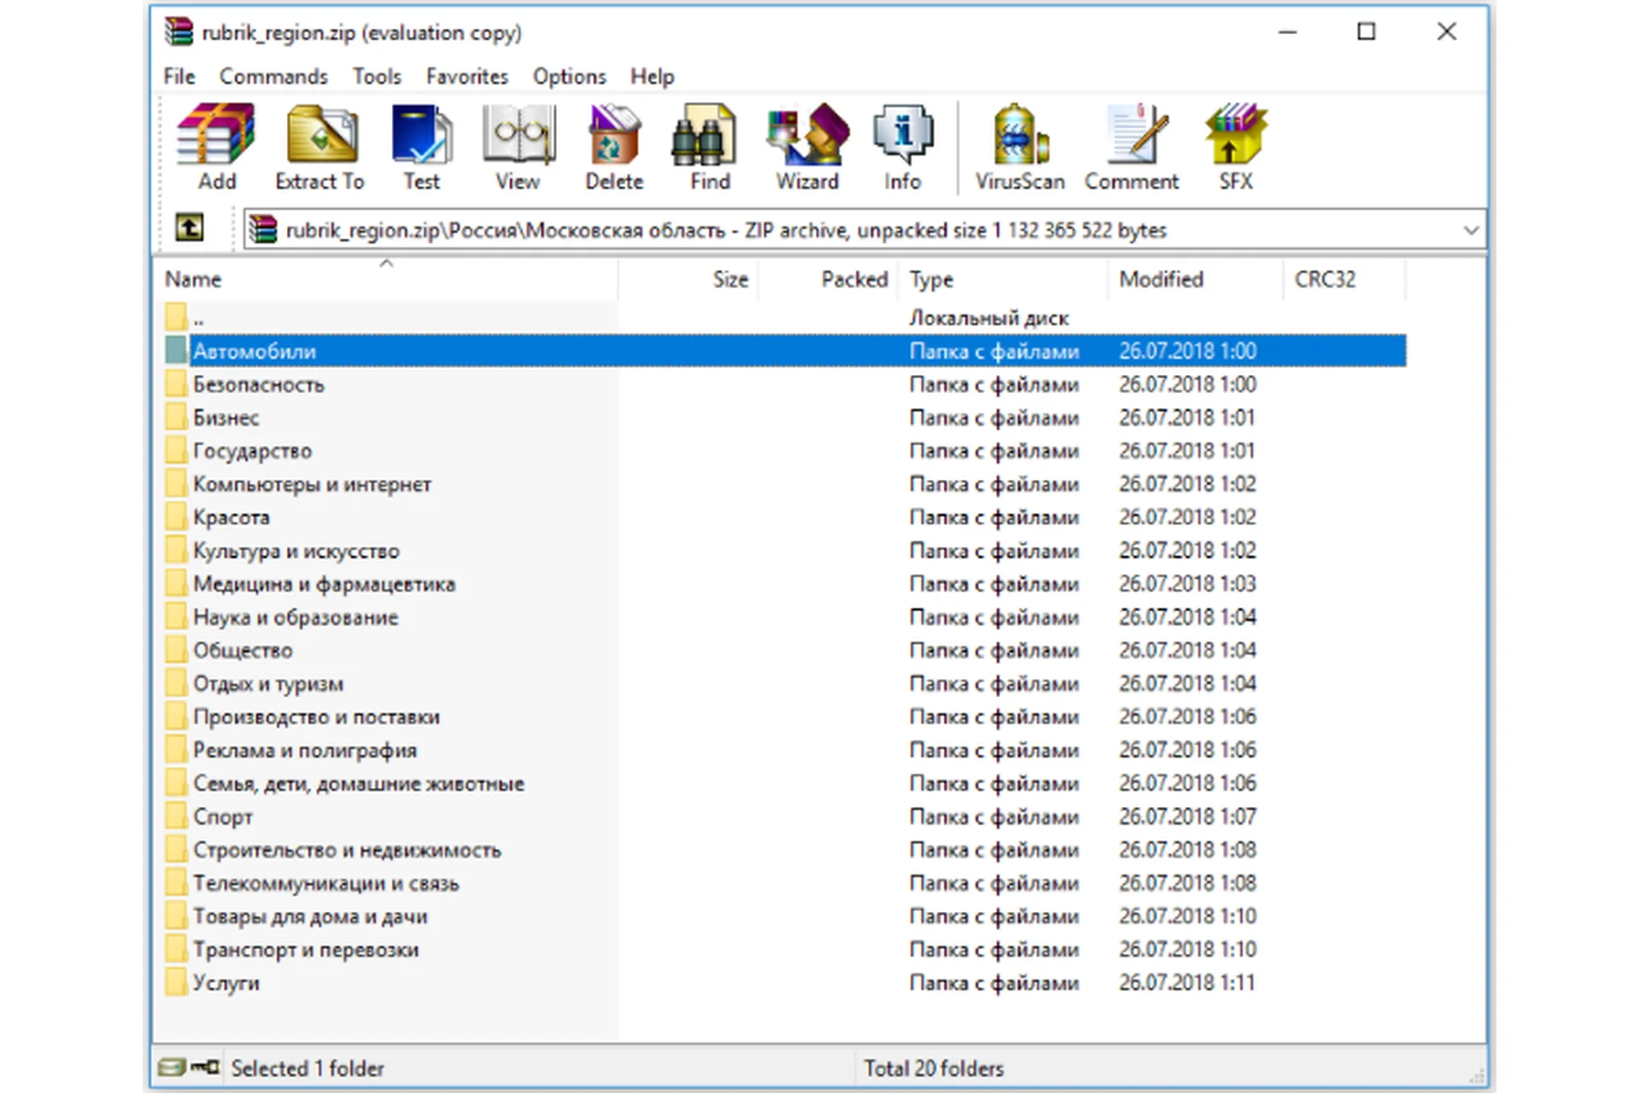
Task: Open the Find binoculars tool
Action: [710, 146]
